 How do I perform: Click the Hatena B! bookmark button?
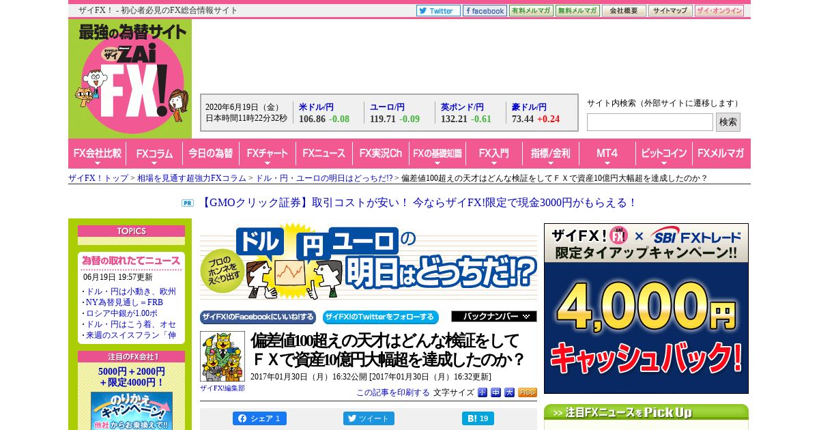[x=478, y=418]
